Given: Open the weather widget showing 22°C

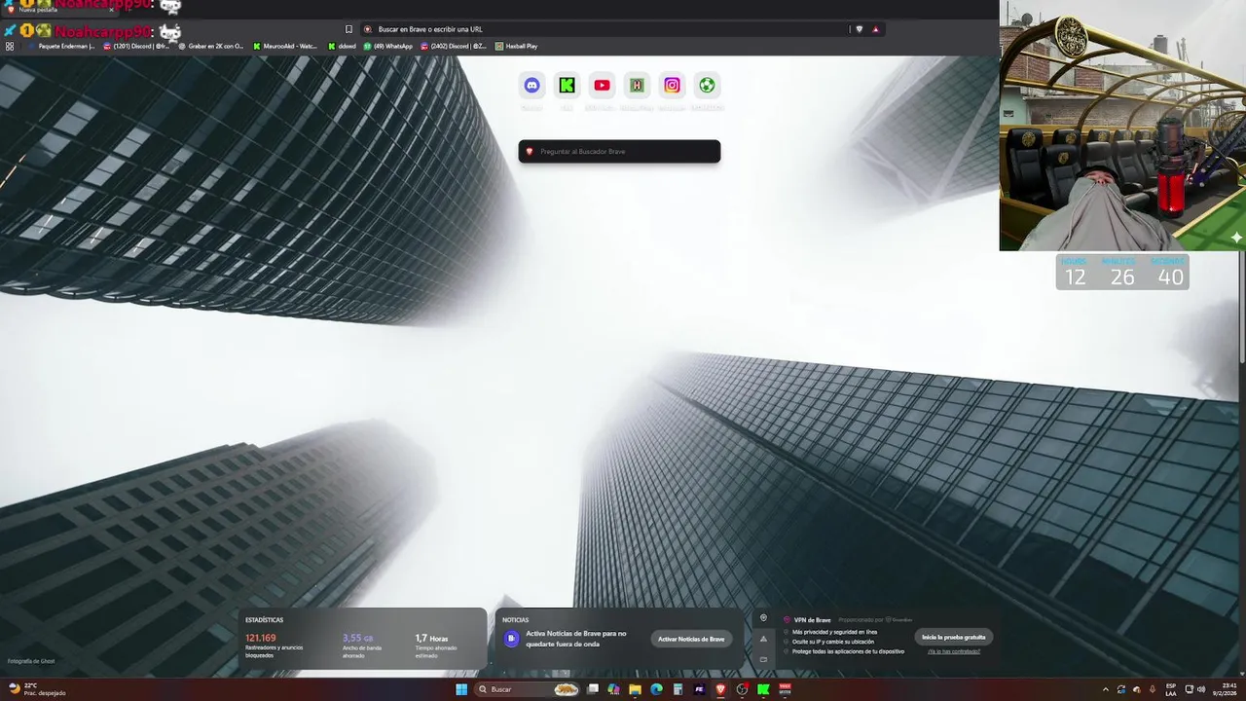Looking at the screenshot, I should point(37,689).
